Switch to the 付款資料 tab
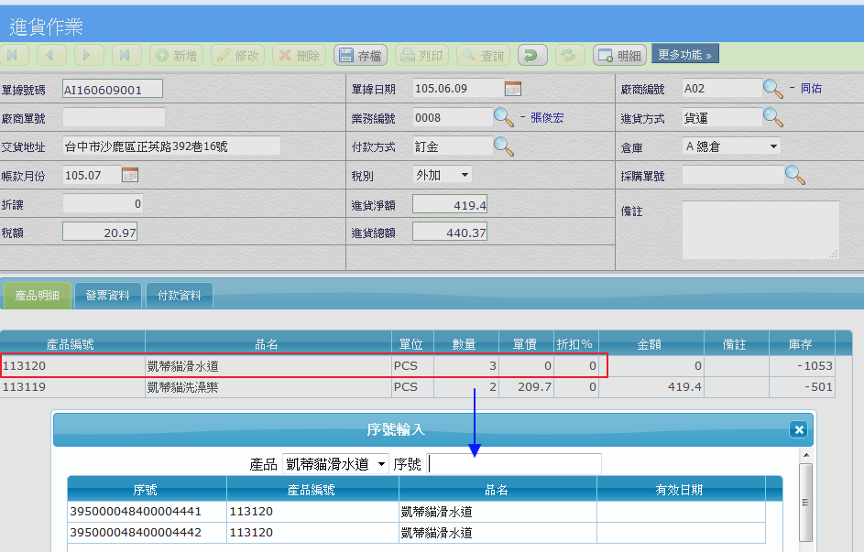 click(x=180, y=296)
